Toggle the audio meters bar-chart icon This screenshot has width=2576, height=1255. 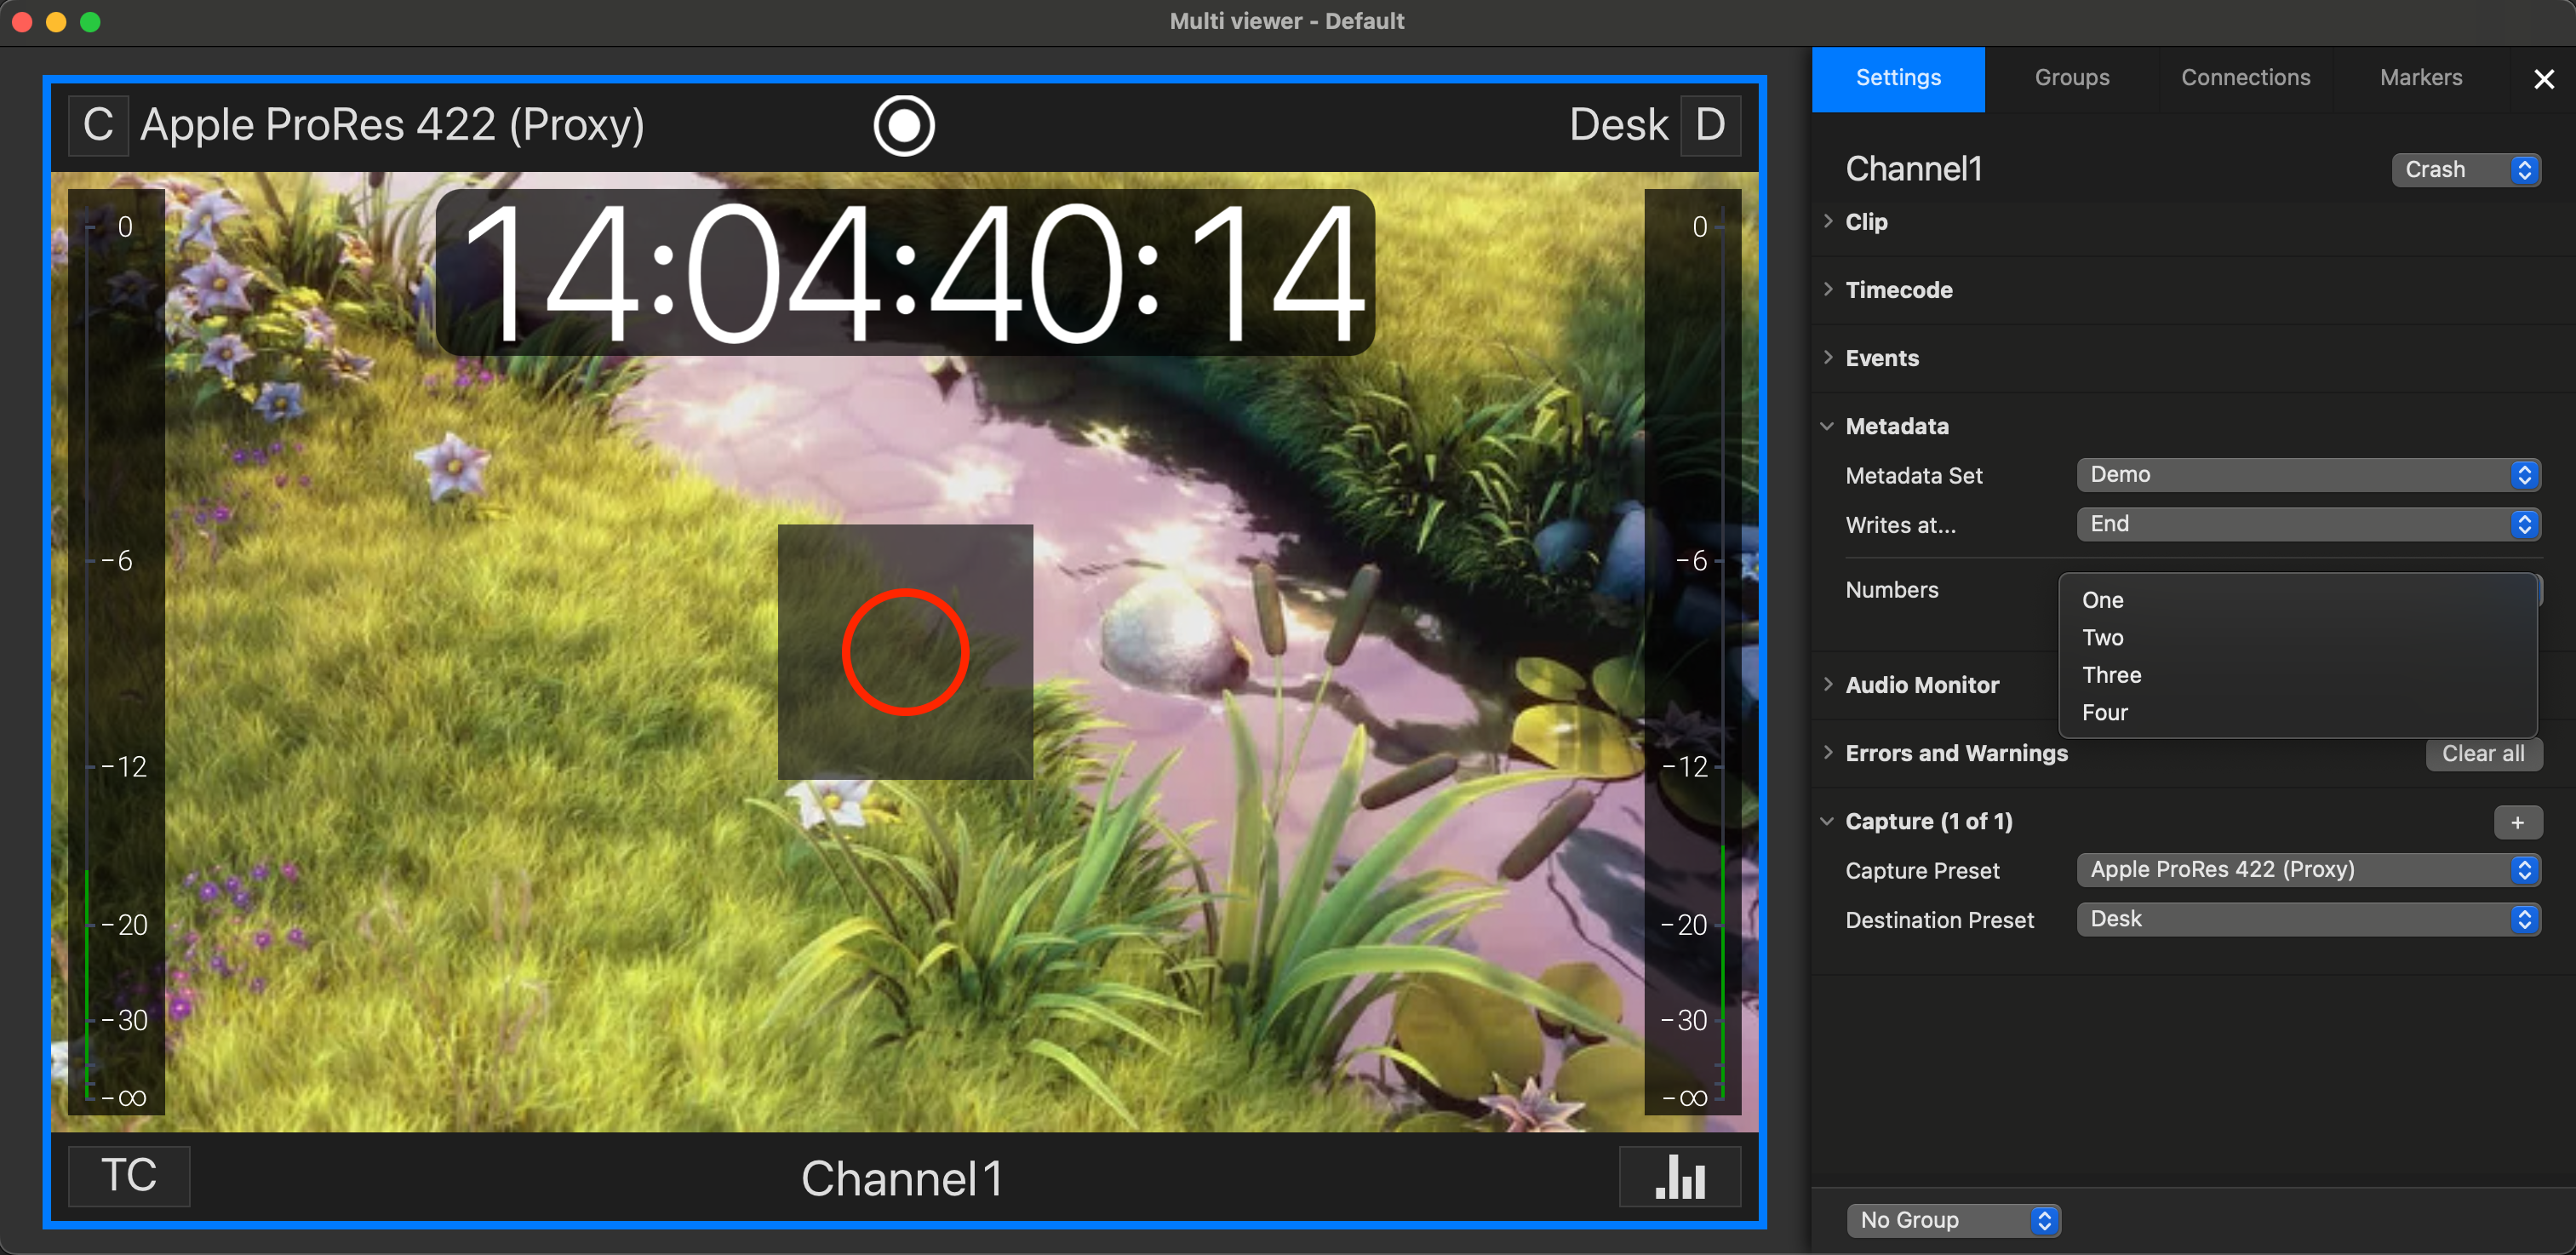pos(1680,1176)
